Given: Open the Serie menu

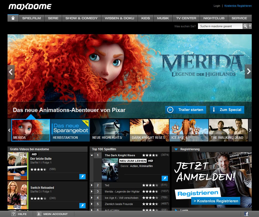Looking at the screenshot, I should [x=53, y=18].
